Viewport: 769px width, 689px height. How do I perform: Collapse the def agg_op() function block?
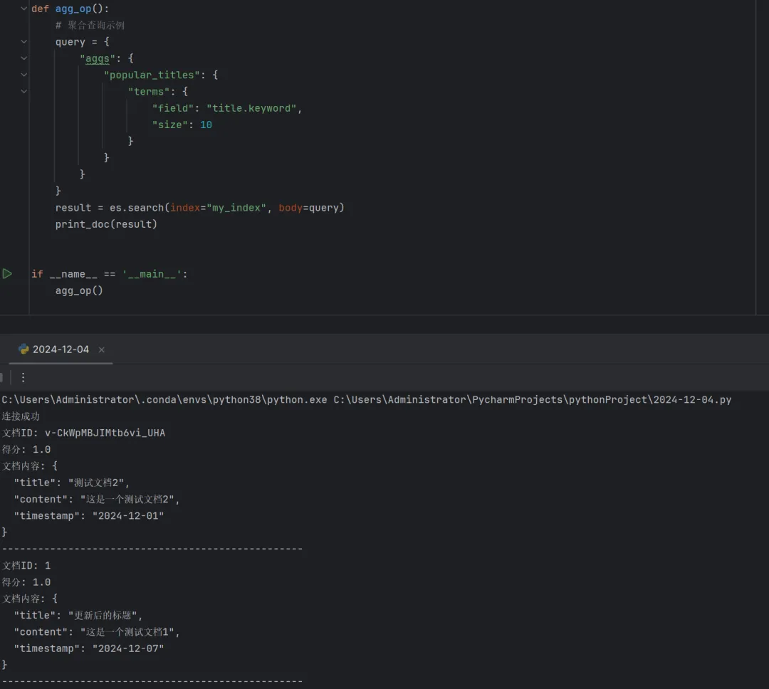(x=24, y=9)
